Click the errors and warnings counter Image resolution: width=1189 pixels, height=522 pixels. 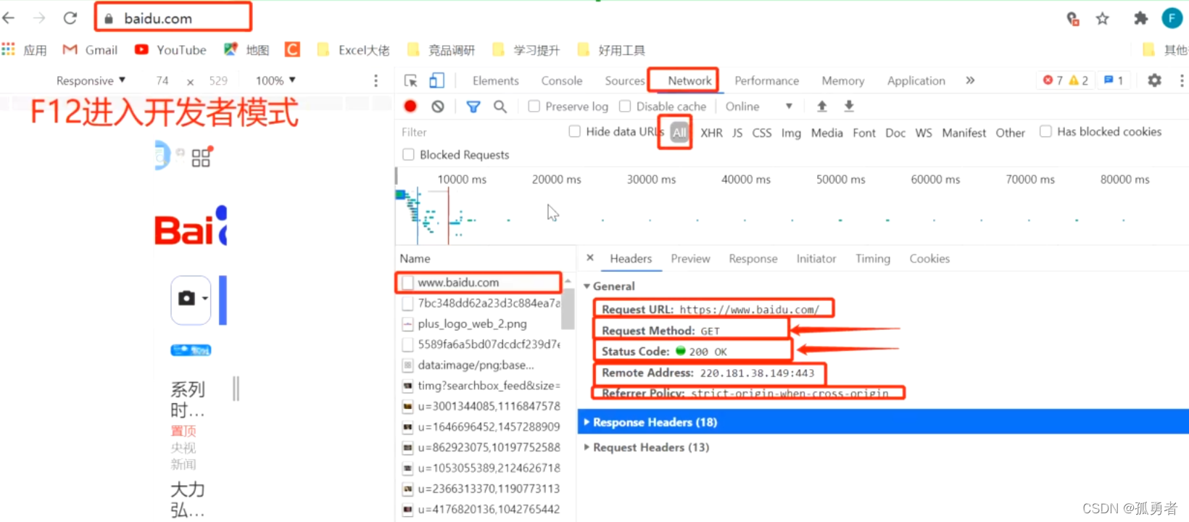click(1065, 80)
